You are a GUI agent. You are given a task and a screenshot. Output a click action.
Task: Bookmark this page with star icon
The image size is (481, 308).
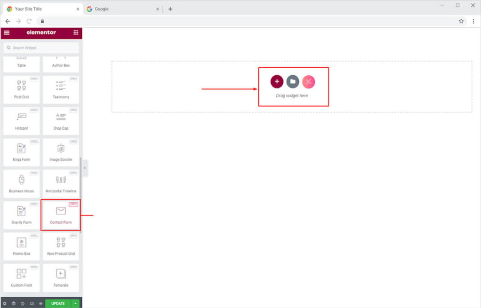461,21
